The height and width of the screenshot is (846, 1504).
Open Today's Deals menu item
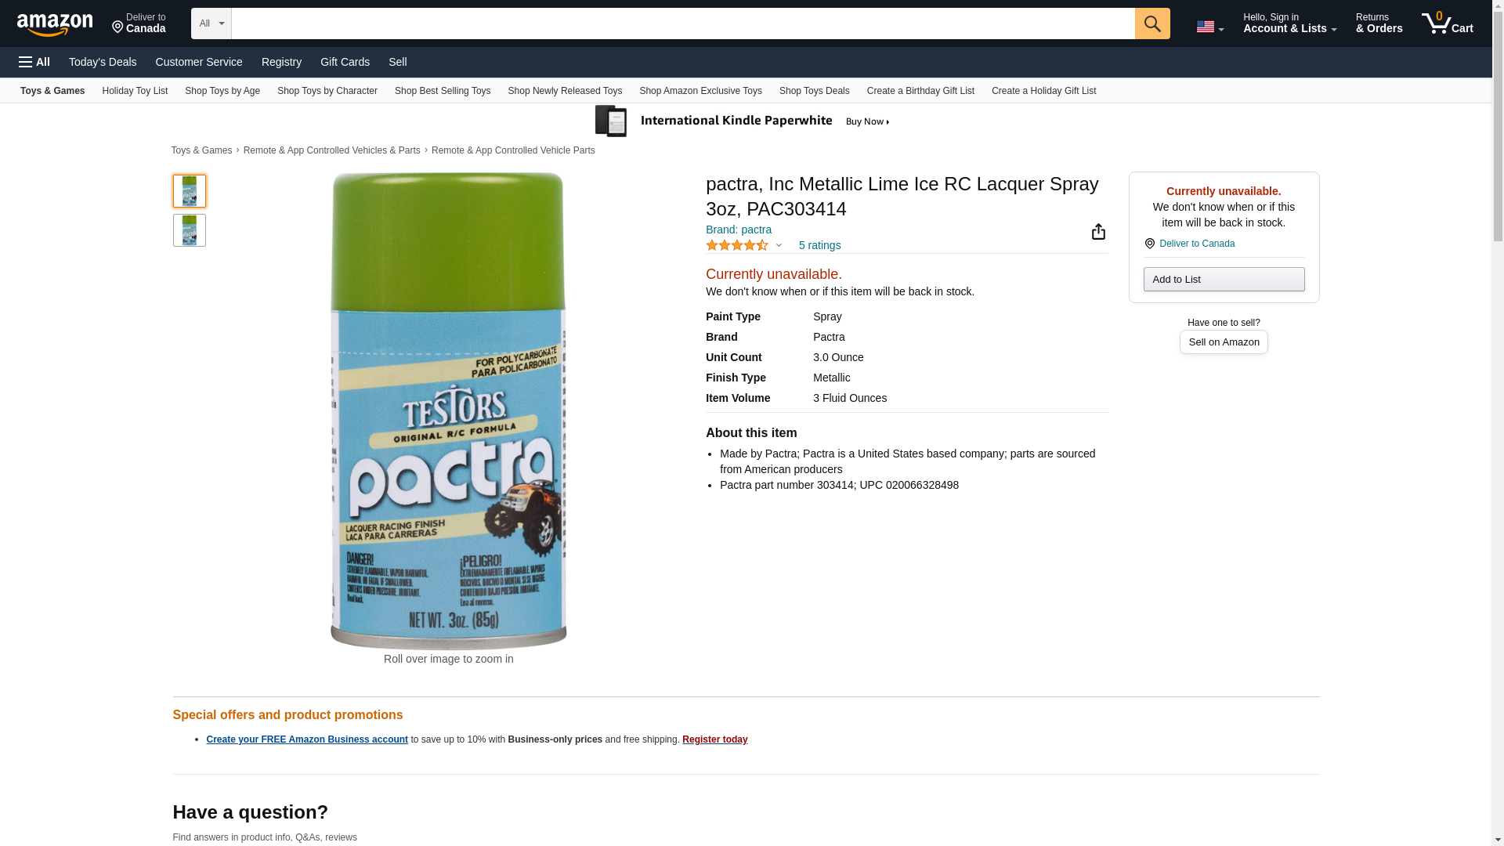[x=103, y=62]
